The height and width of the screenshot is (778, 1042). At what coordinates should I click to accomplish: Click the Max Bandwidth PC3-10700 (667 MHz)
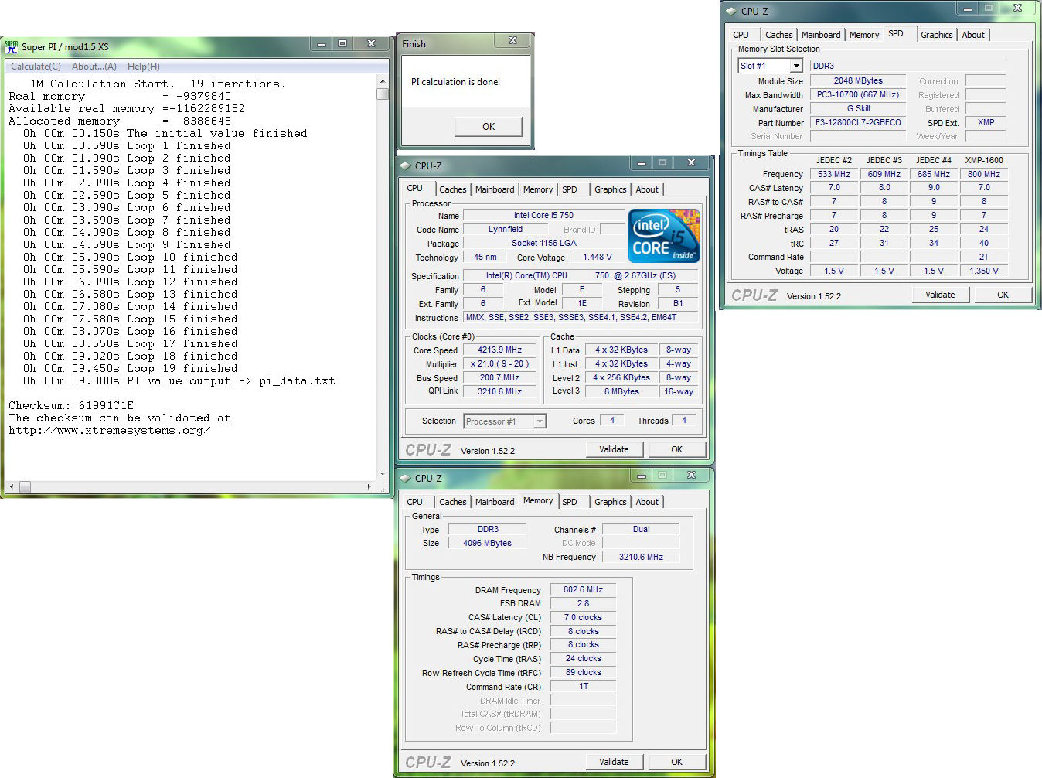(858, 94)
